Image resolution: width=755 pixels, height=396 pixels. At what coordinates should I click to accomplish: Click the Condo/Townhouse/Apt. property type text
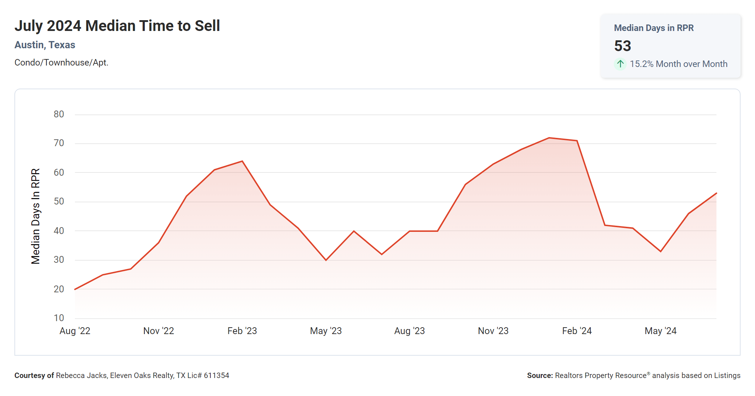point(61,63)
